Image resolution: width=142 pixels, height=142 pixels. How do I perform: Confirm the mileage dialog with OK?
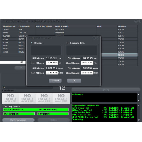pyautogui.click(x=74, y=81)
